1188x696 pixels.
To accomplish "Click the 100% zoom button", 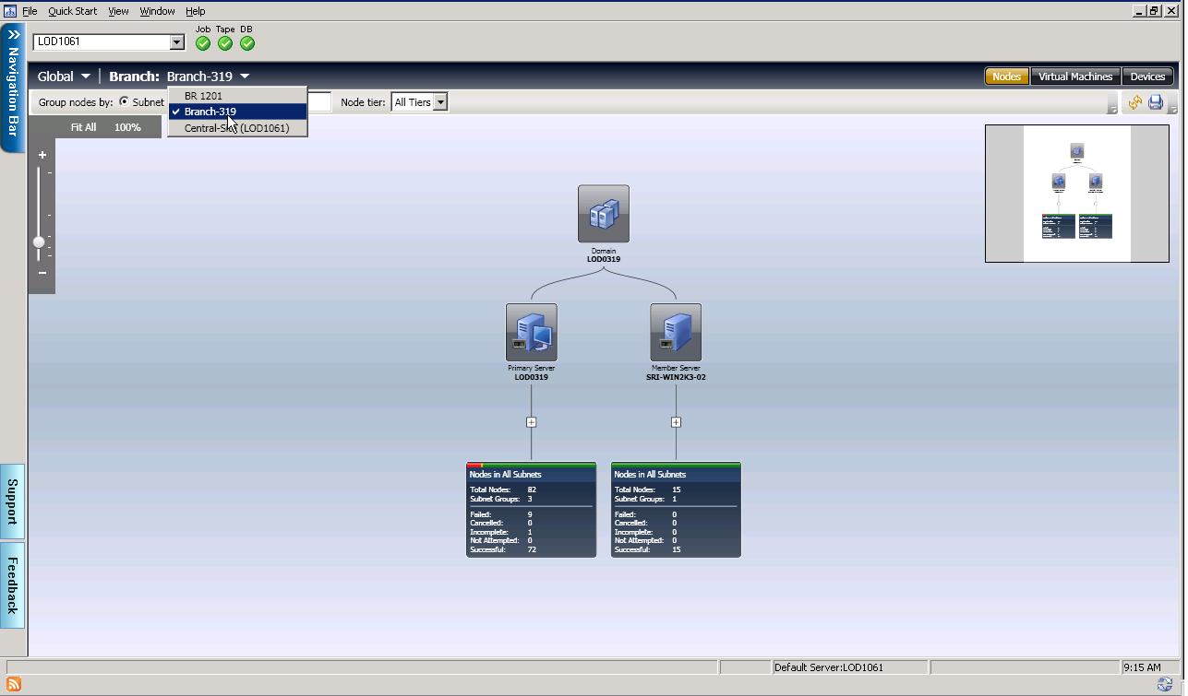I will [x=127, y=127].
